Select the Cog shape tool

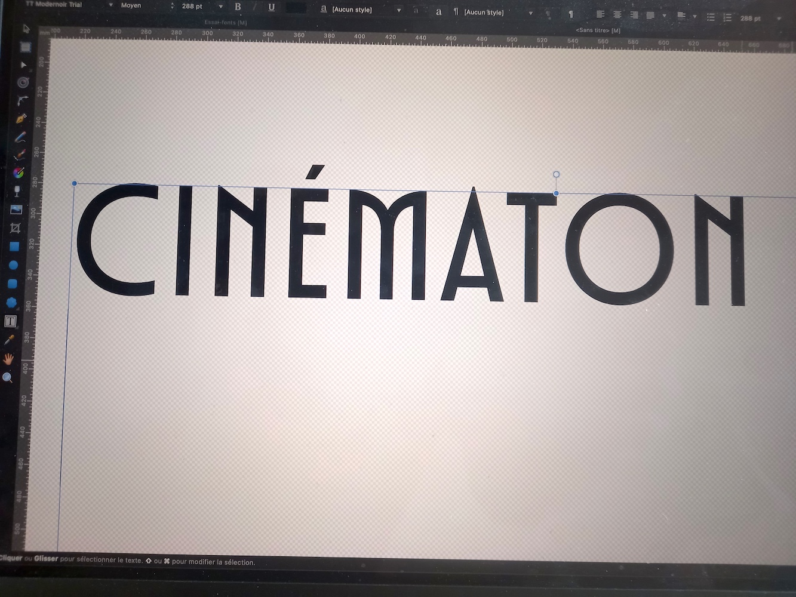(x=11, y=302)
